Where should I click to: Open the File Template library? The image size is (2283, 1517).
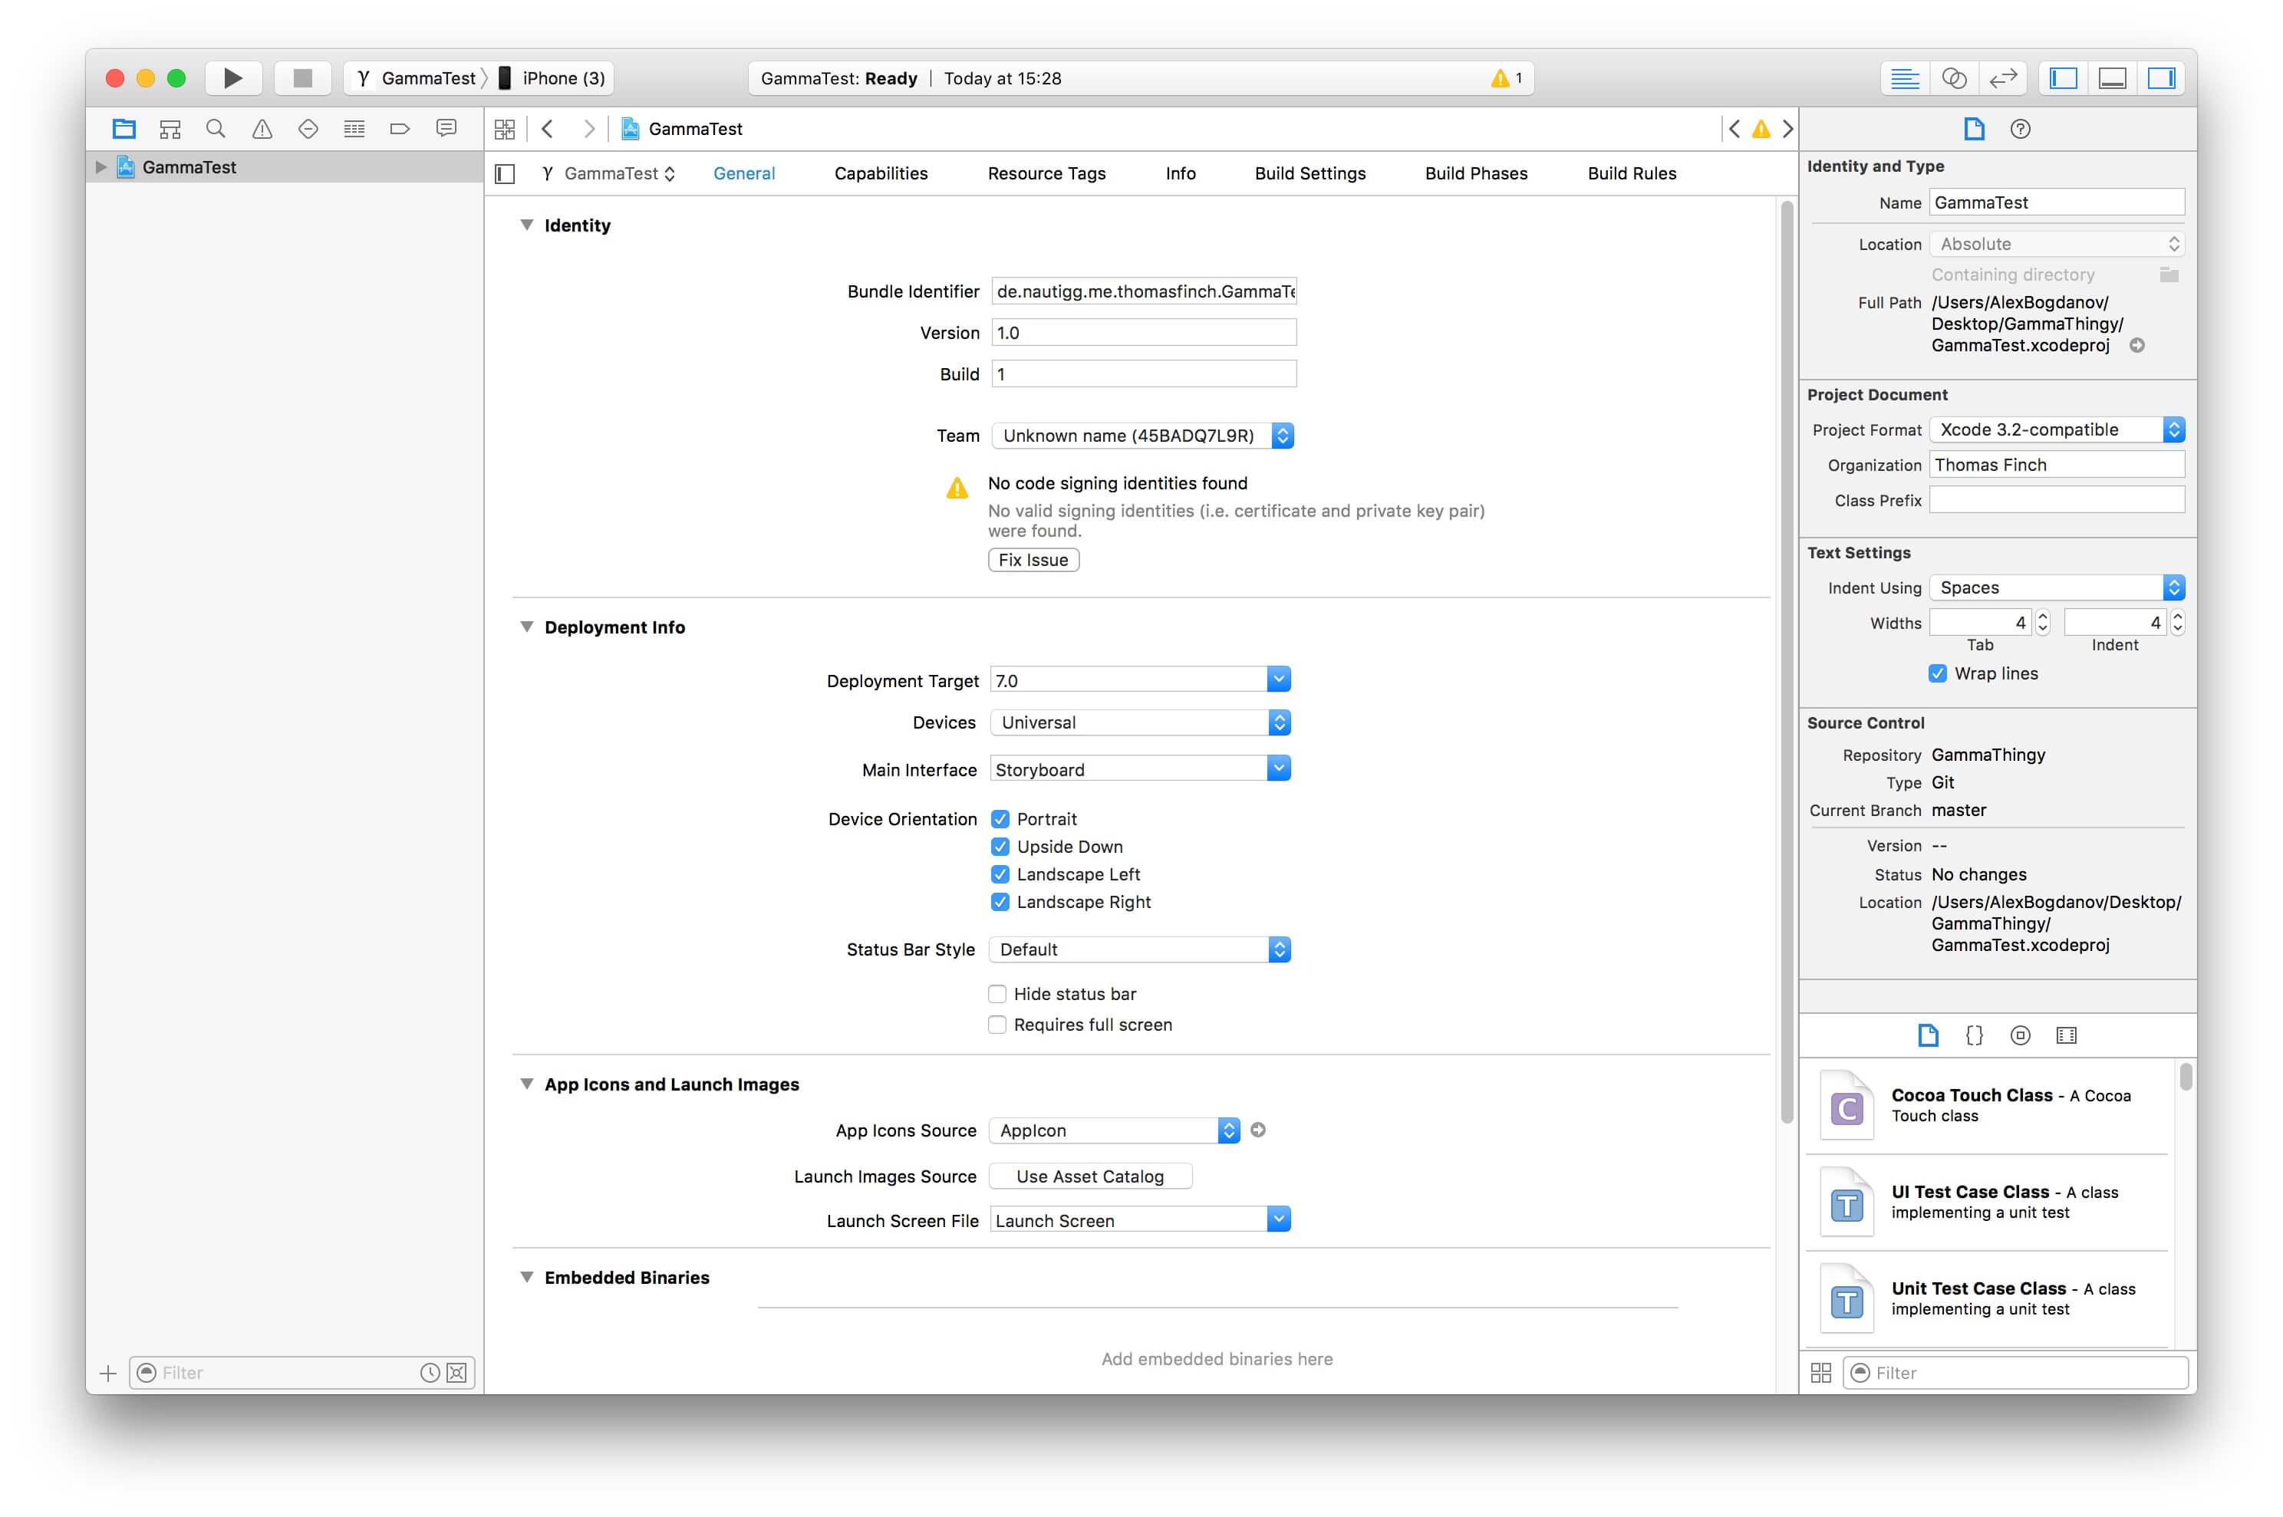click(x=1928, y=1035)
